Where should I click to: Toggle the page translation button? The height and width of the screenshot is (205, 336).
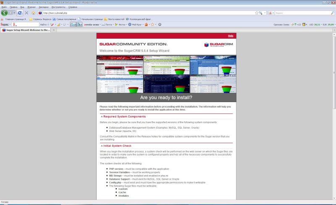tap(79, 24)
